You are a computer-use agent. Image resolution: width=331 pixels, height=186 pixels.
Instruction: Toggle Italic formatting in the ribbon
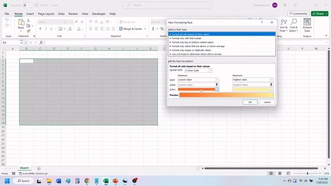point(46,29)
